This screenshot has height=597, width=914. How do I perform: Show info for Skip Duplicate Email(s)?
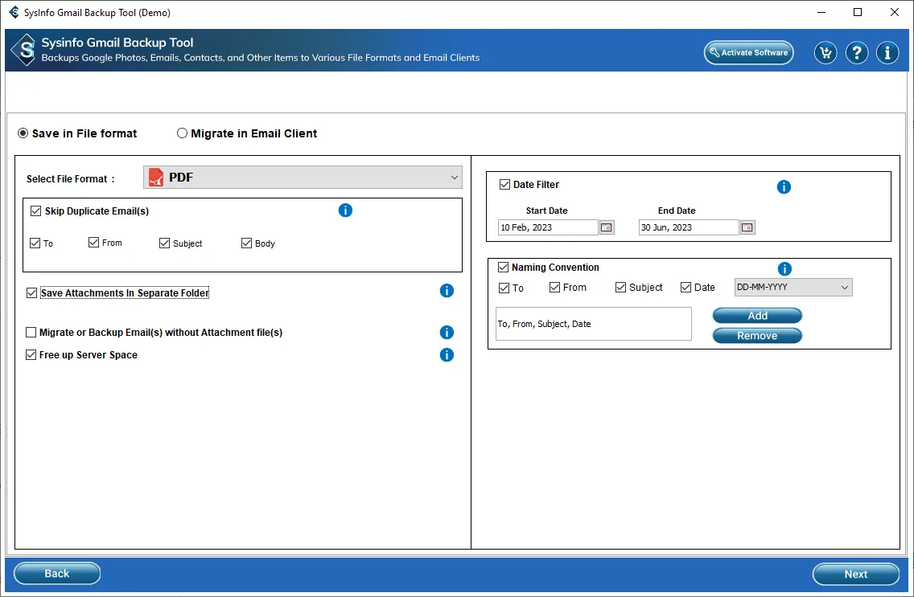(345, 211)
